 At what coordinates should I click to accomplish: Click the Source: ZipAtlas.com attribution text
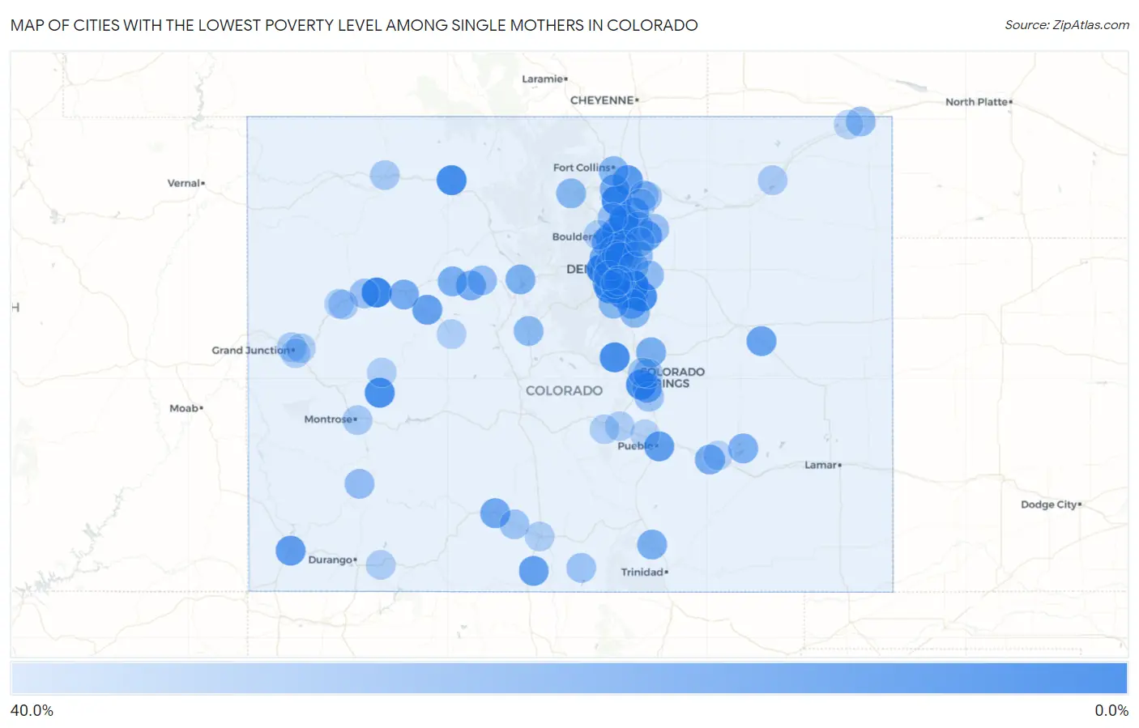pos(1067,25)
